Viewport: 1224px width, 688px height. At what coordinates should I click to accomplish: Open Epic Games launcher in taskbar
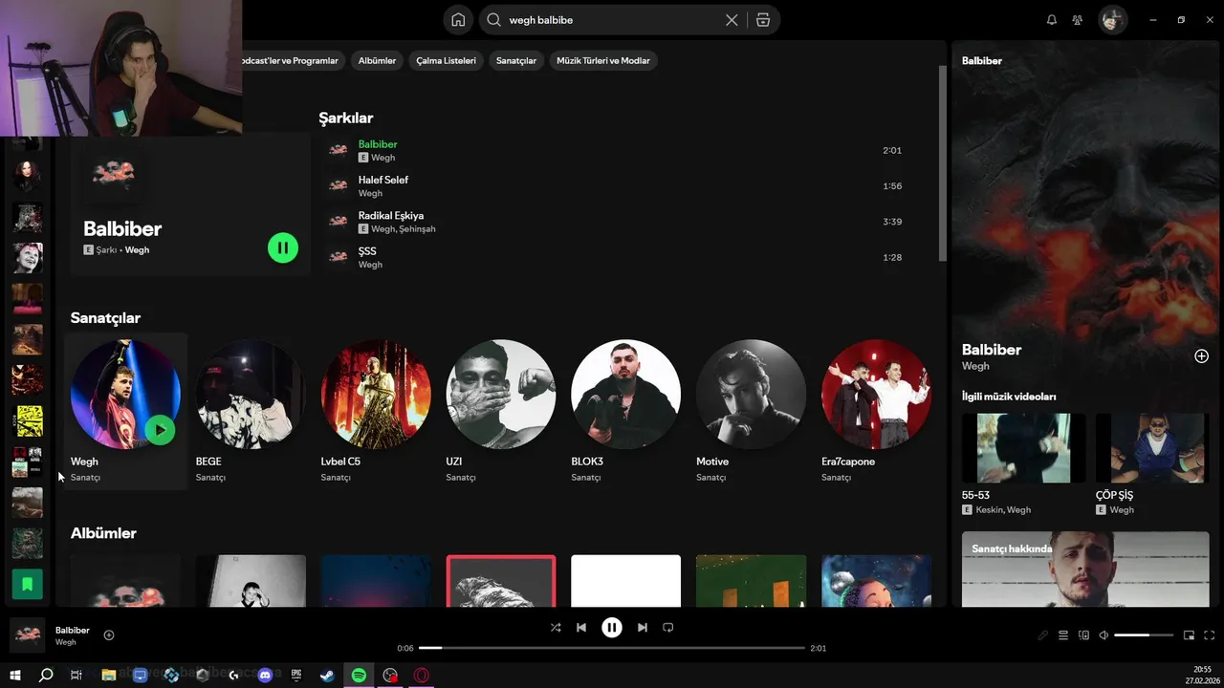[296, 676]
